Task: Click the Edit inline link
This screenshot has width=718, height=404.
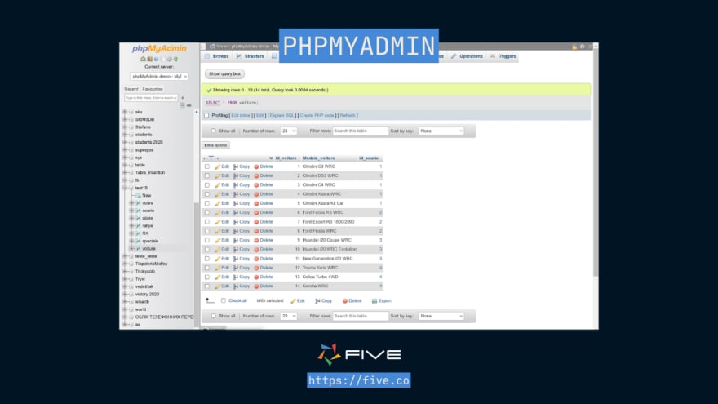Action: pyautogui.click(x=241, y=115)
